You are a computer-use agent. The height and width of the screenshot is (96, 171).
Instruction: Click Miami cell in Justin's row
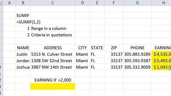[83, 54]
